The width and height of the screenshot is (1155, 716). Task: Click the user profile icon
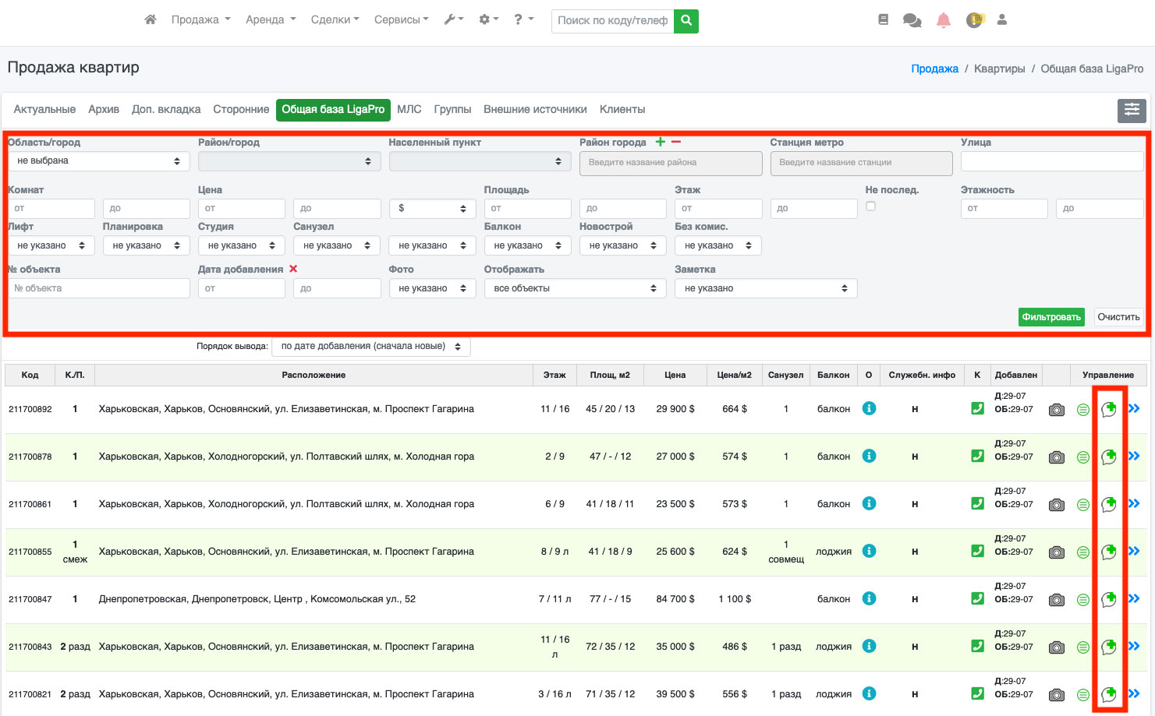tap(1002, 20)
